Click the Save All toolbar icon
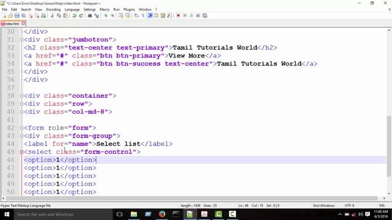The height and width of the screenshot is (220, 392). pyautogui.click(x=23, y=16)
